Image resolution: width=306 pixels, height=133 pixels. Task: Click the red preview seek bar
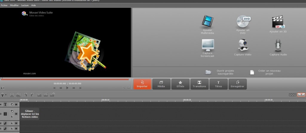65,79
